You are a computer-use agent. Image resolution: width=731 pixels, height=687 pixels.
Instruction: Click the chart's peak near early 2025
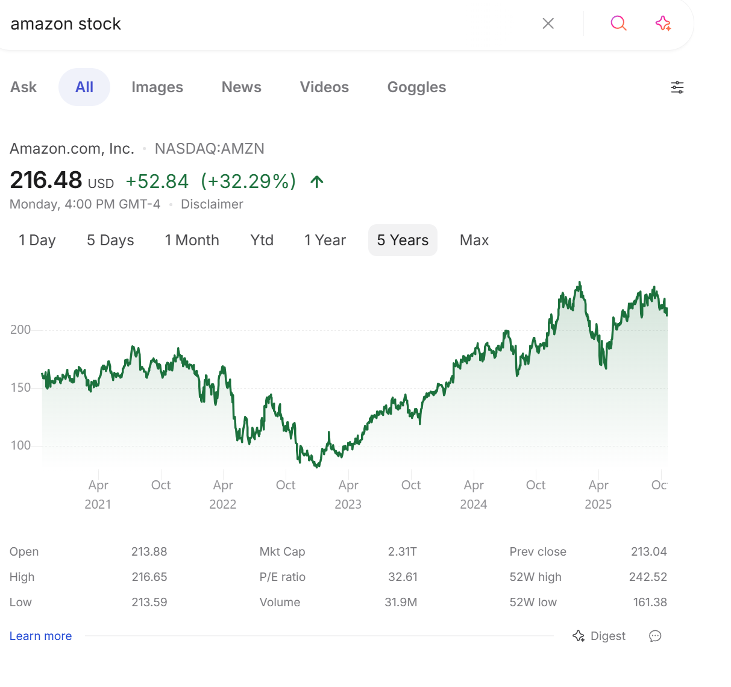point(580,283)
